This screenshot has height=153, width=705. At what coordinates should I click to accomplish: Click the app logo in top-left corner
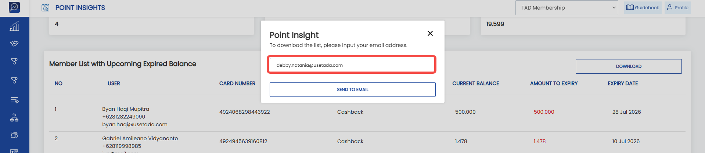(x=14, y=7)
